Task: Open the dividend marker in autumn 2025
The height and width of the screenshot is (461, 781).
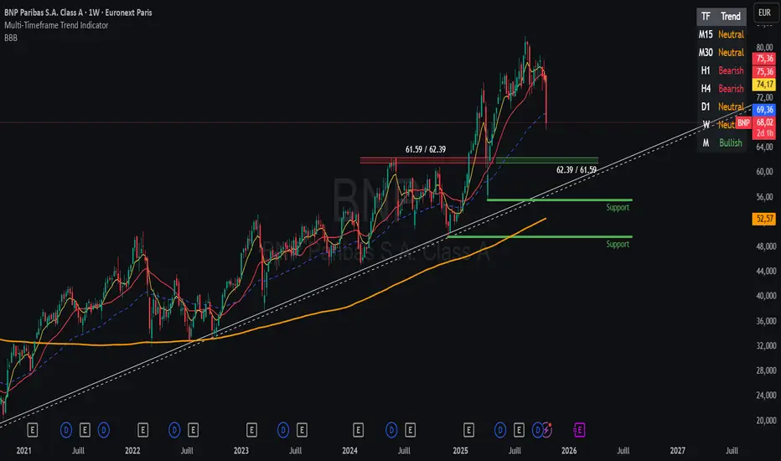Action: [x=537, y=430]
